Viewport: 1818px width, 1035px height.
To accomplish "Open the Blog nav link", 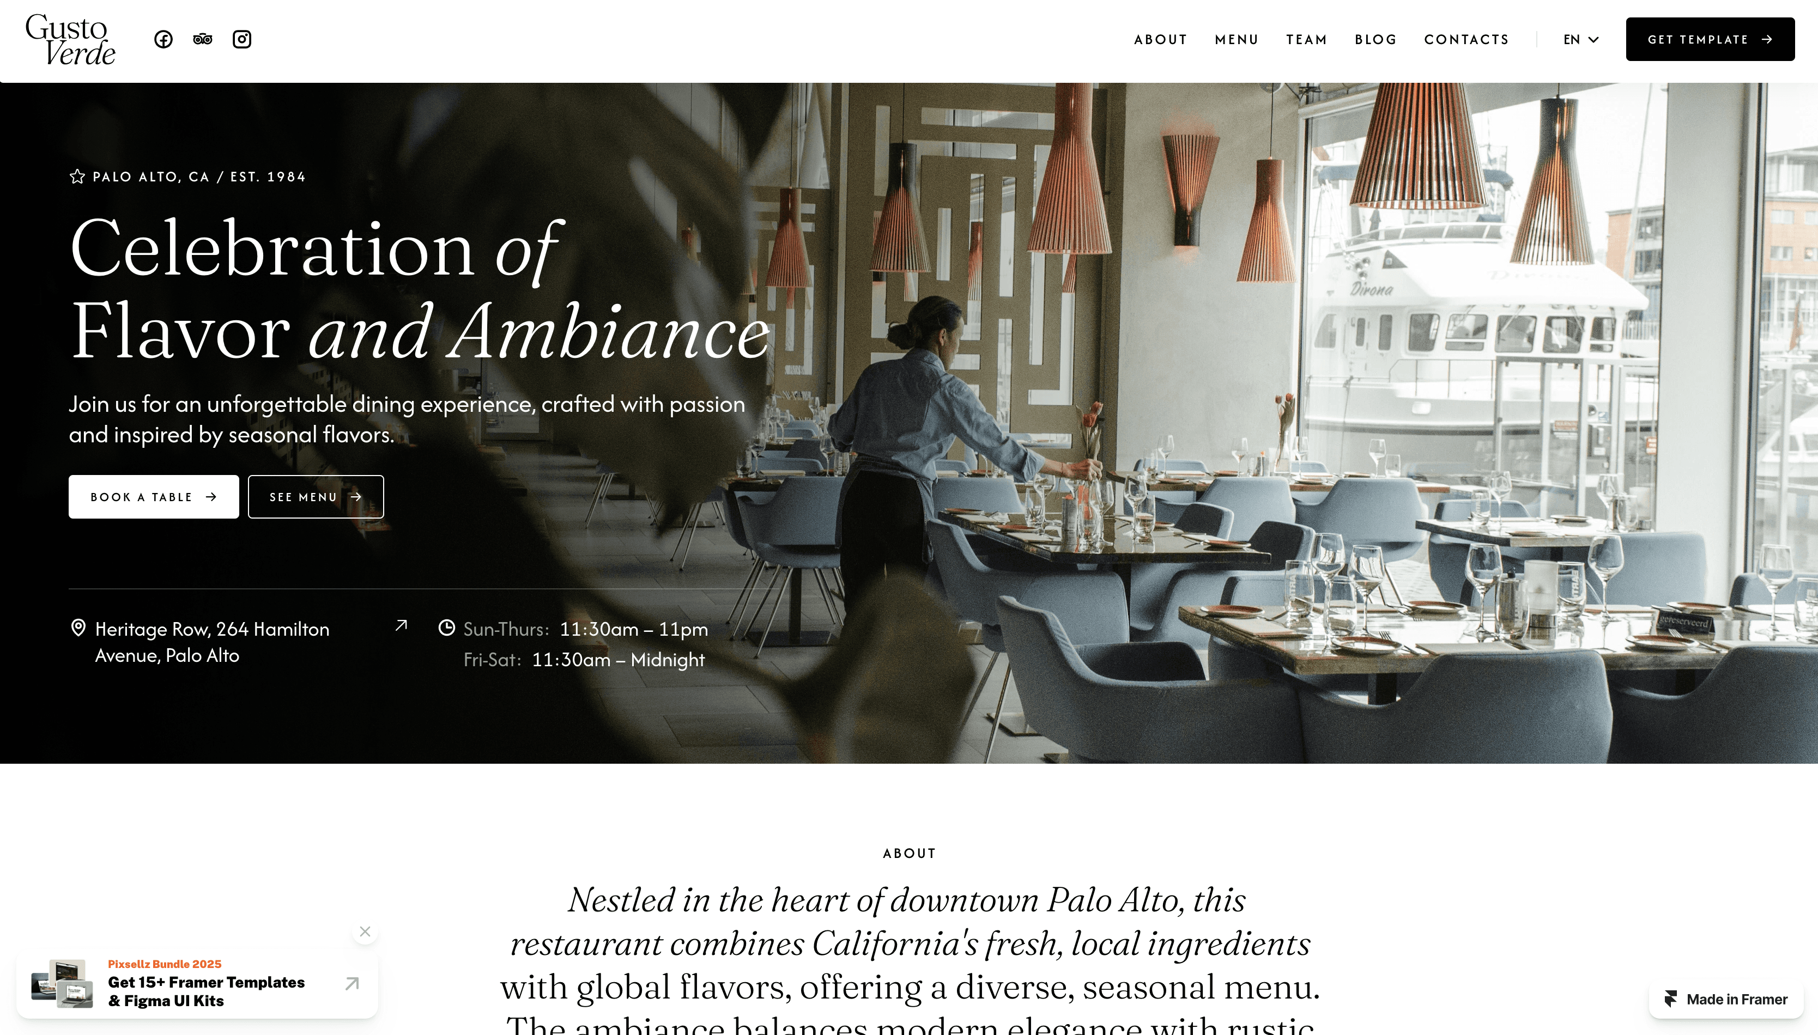I will 1376,40.
